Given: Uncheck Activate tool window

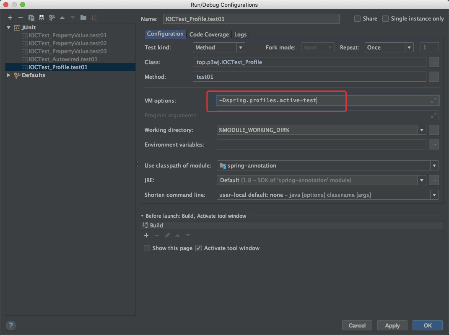Looking at the screenshot, I should [x=198, y=248].
